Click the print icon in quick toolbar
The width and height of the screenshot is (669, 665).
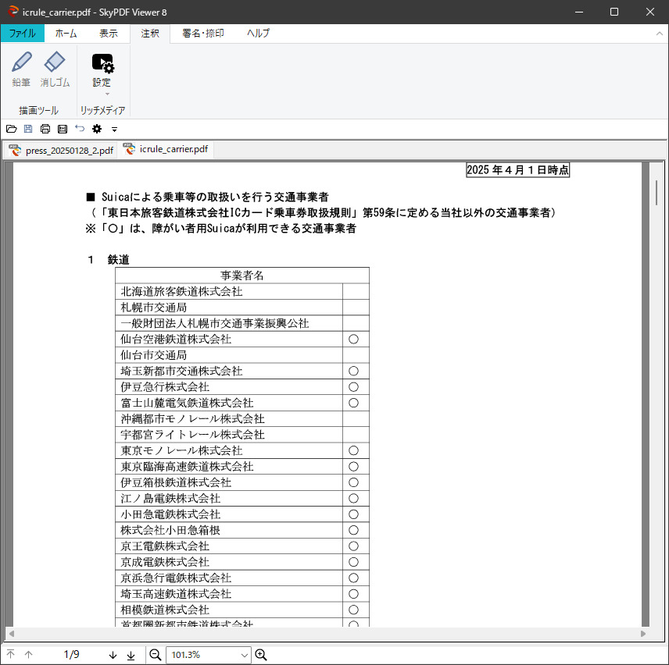(45, 129)
